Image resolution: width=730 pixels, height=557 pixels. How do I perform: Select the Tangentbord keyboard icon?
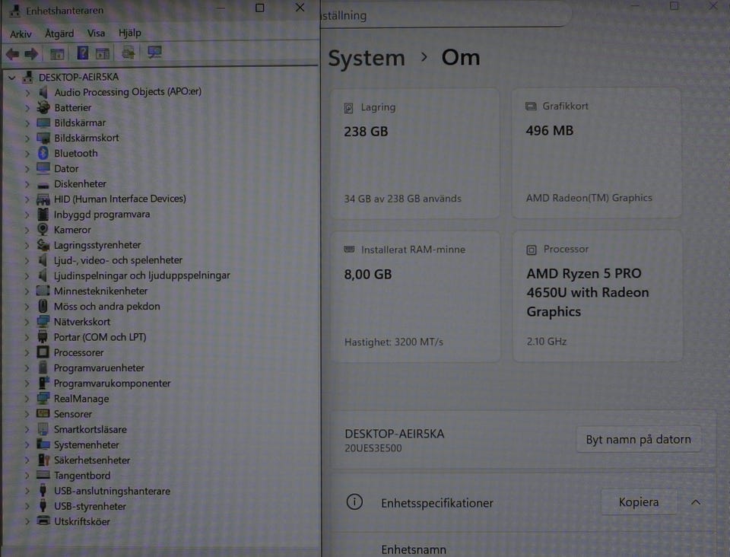tap(43, 475)
